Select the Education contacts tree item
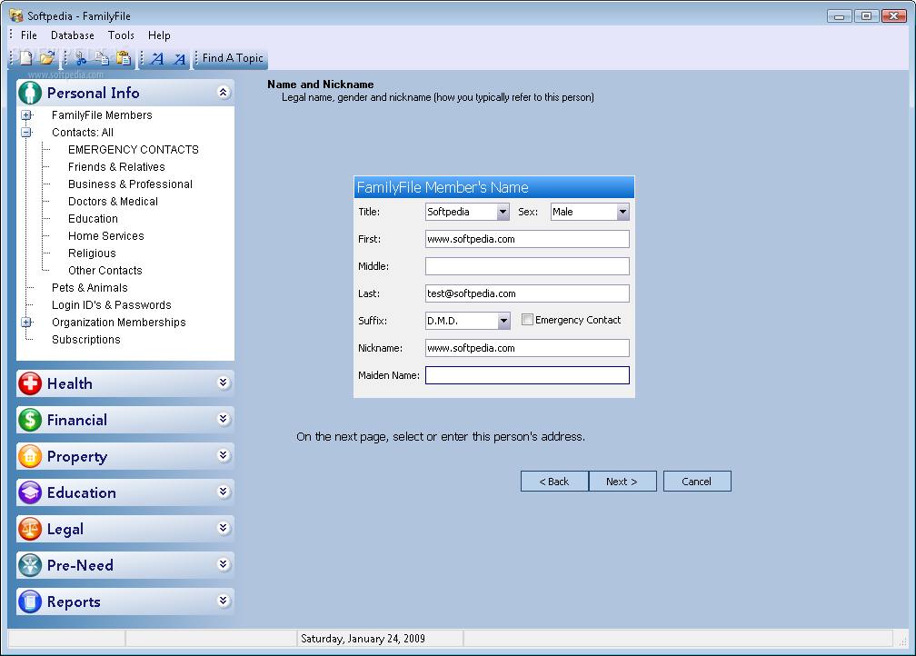 (x=93, y=218)
